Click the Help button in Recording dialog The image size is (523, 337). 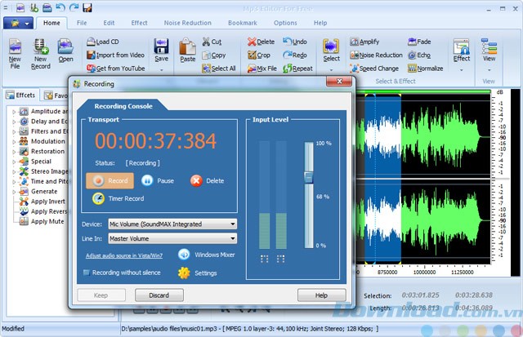(x=321, y=295)
